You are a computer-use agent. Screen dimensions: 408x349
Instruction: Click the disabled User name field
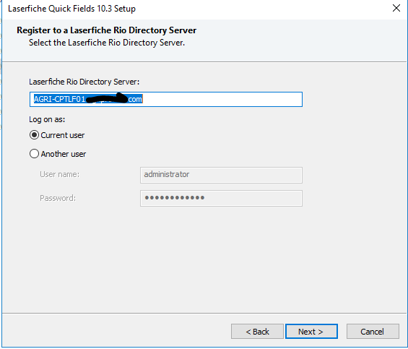tap(221, 175)
